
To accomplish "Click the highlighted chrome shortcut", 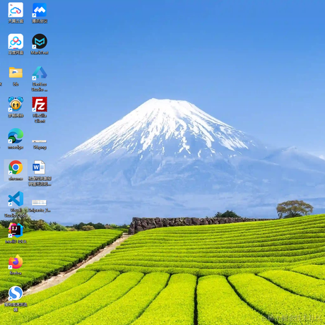I will pos(16,170).
